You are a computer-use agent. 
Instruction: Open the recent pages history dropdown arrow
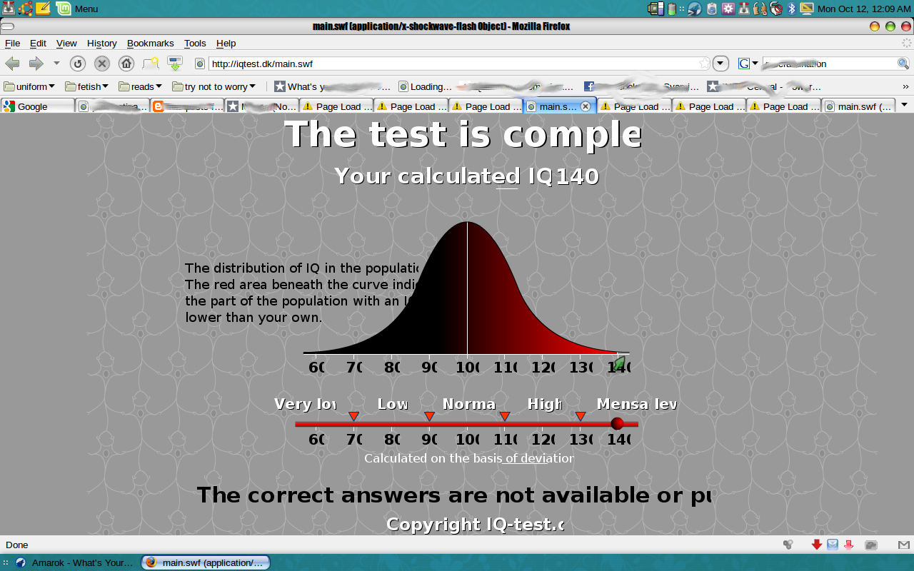[x=56, y=64]
